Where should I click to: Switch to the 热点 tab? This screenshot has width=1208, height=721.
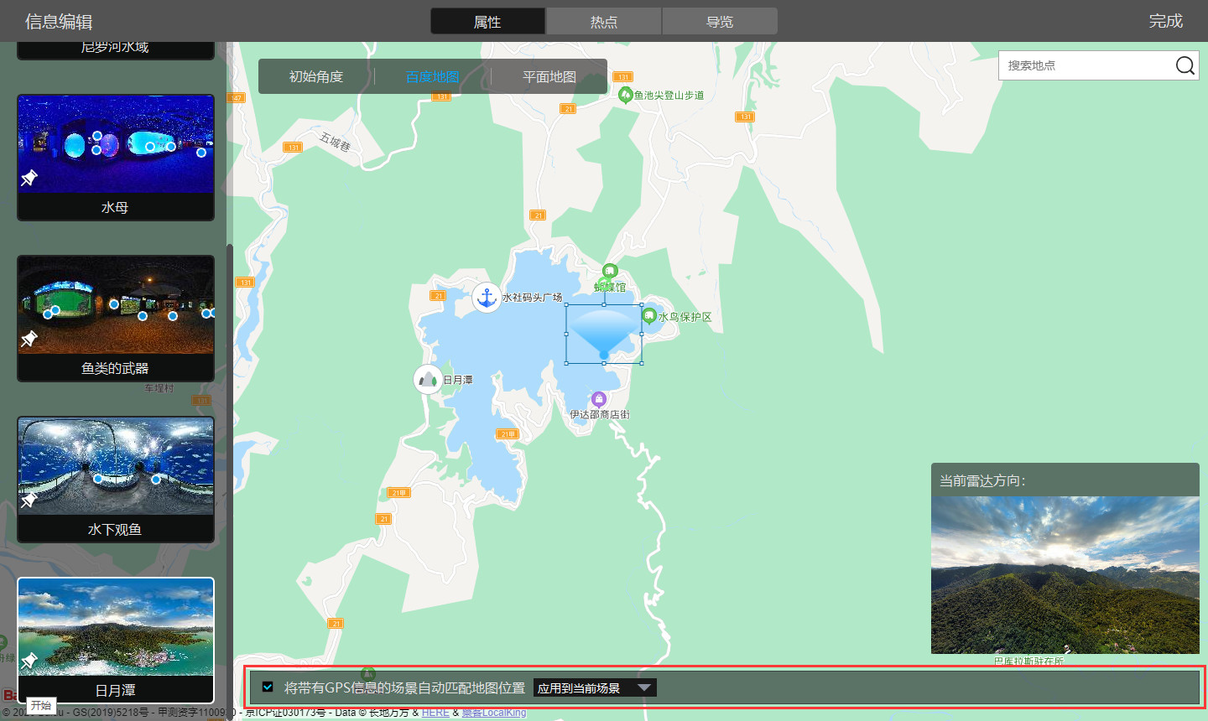point(603,22)
